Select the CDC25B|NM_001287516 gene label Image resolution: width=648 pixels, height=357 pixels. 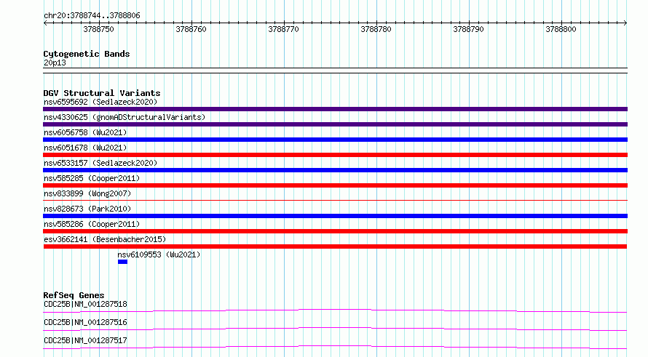(x=85, y=322)
